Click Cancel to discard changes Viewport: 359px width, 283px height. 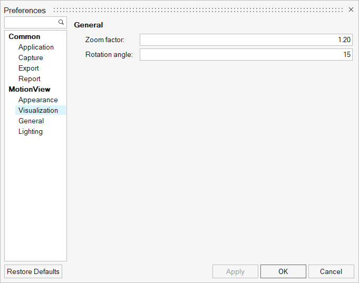click(331, 271)
